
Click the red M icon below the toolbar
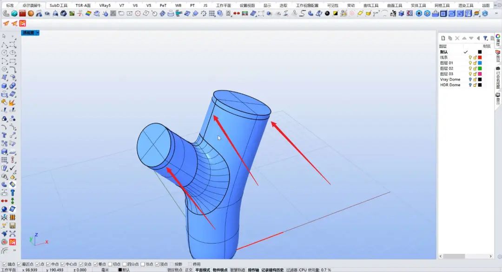pos(22,23)
